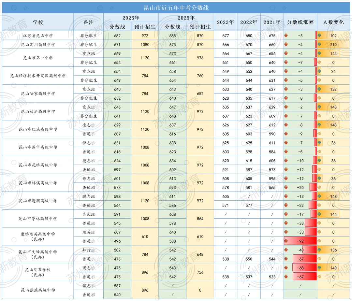
Task: Click the green up arrow in 修志班 row
Action: pyautogui.click(x=319, y=178)
